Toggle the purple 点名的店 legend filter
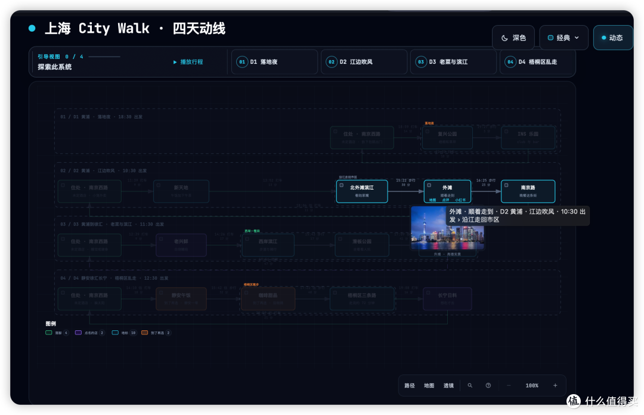This screenshot has height=415, width=644. coord(89,333)
